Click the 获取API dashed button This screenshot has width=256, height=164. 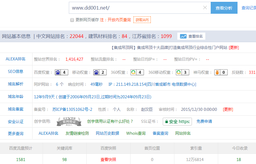(x=142, y=20)
